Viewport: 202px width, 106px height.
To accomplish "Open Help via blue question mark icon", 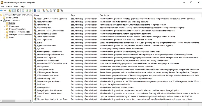I will tap(35, 11).
